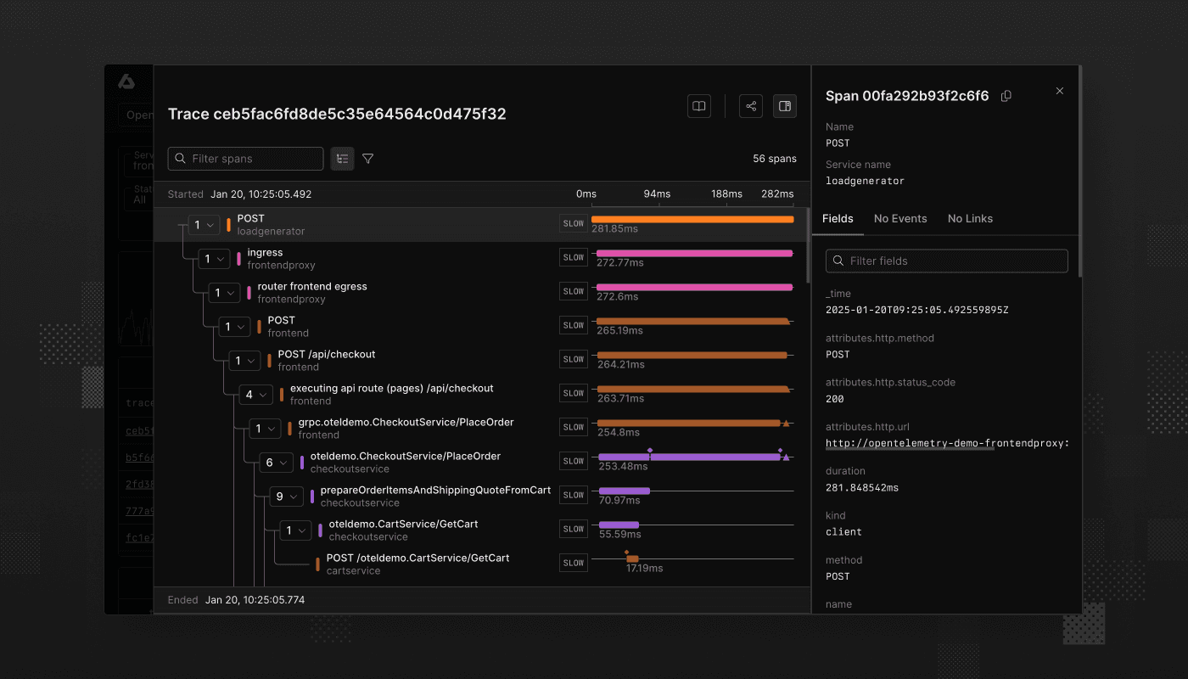Click the search icon in Filter fields box
Viewport: 1188px width, 679px height.
(x=837, y=261)
